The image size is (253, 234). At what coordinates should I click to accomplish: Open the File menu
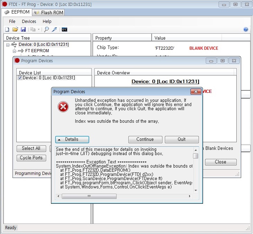click(x=12, y=21)
